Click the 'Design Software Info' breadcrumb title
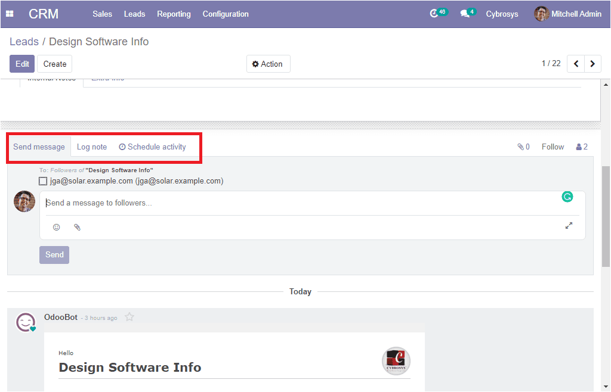 click(99, 42)
